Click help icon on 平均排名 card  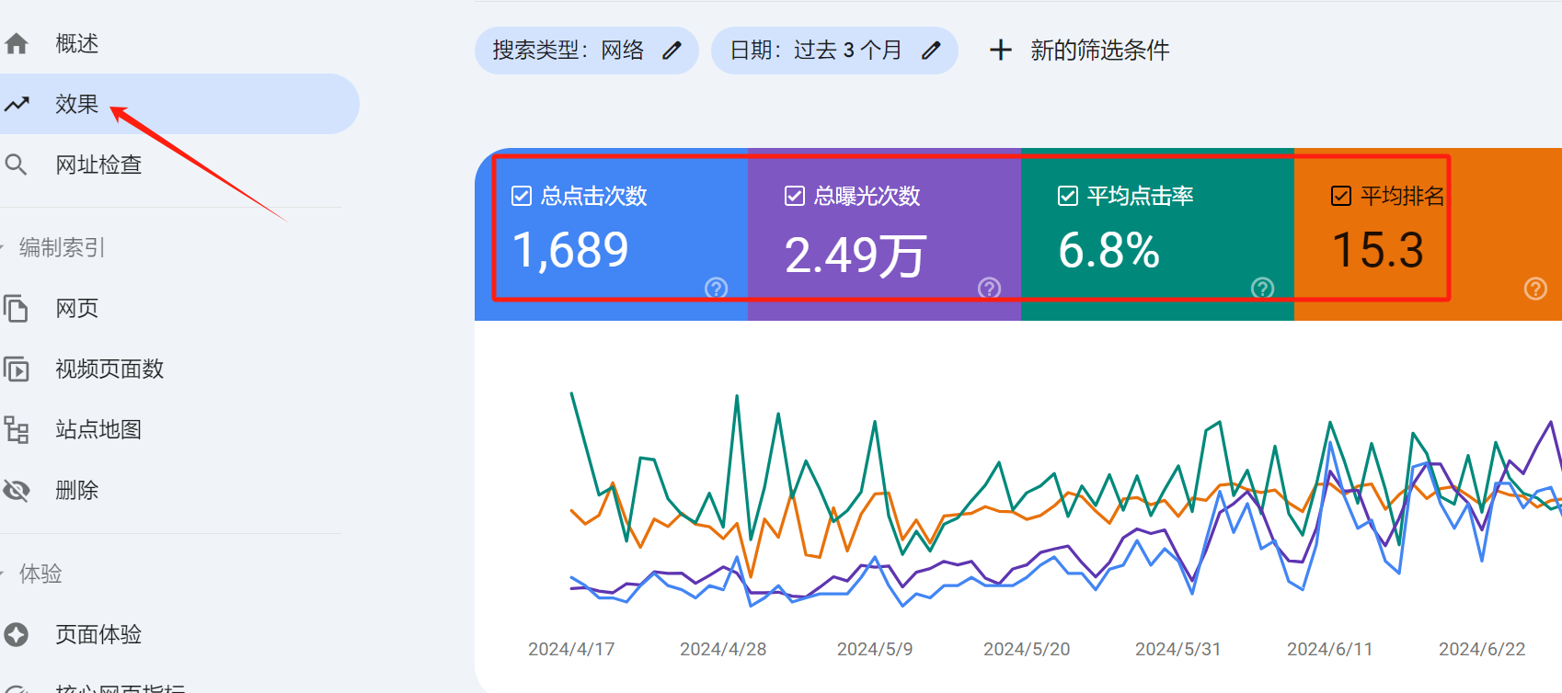[x=1535, y=289]
